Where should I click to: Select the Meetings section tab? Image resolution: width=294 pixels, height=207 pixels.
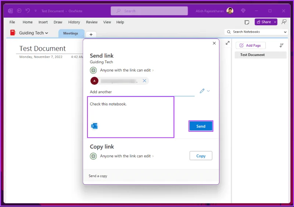point(71,33)
